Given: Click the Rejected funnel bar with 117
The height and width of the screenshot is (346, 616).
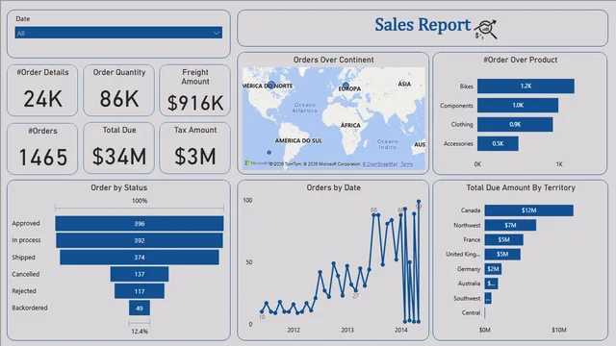Looking at the screenshot, I should (x=140, y=291).
